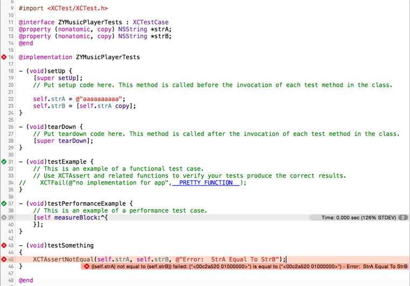This screenshot has height=286, width=410.
Task: Click '[super setUp];' statement
Action: [58, 78]
